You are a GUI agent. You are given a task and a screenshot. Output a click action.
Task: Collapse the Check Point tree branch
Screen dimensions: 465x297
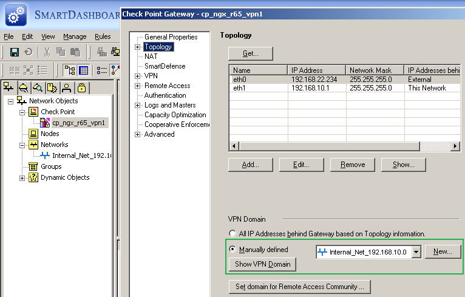[x=22, y=112]
